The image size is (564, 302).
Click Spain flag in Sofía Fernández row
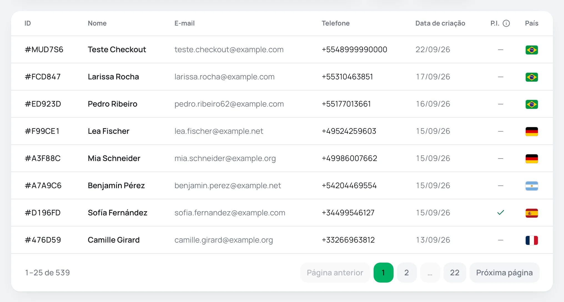(532, 213)
